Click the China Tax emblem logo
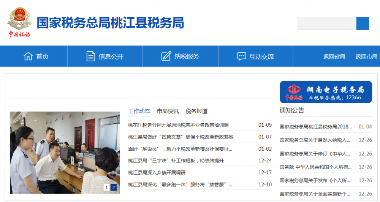This screenshot has width=380, height=202. coord(19,23)
